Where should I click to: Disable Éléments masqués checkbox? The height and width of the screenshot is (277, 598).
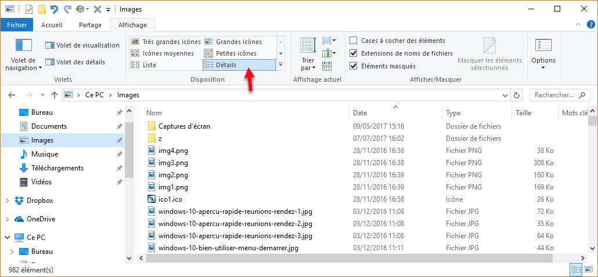pos(354,66)
